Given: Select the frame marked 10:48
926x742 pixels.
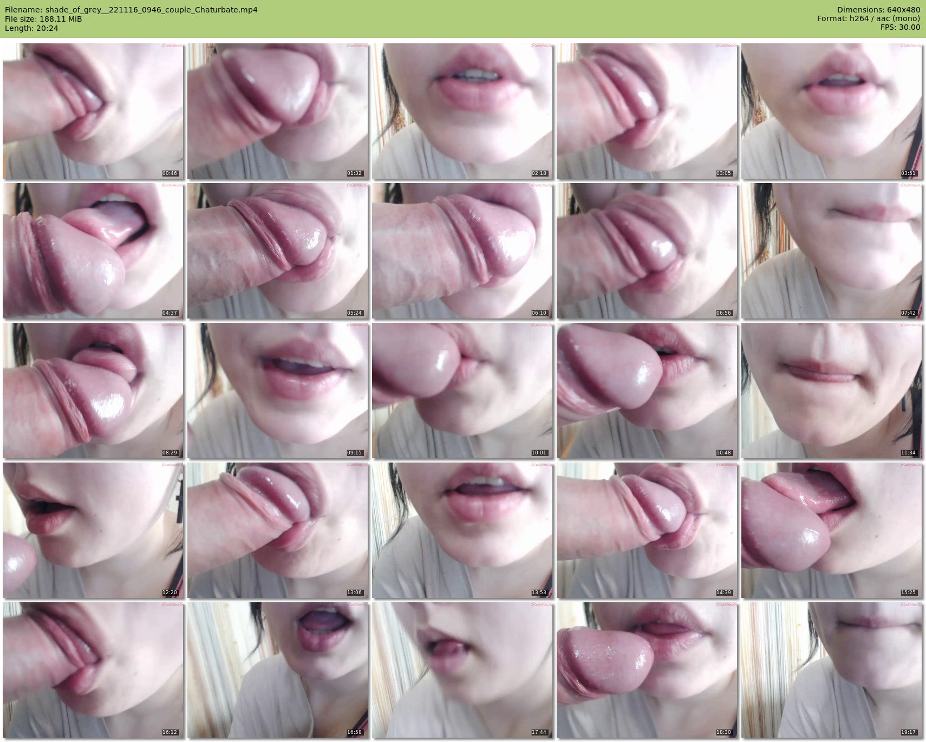Looking at the screenshot, I should click(647, 390).
